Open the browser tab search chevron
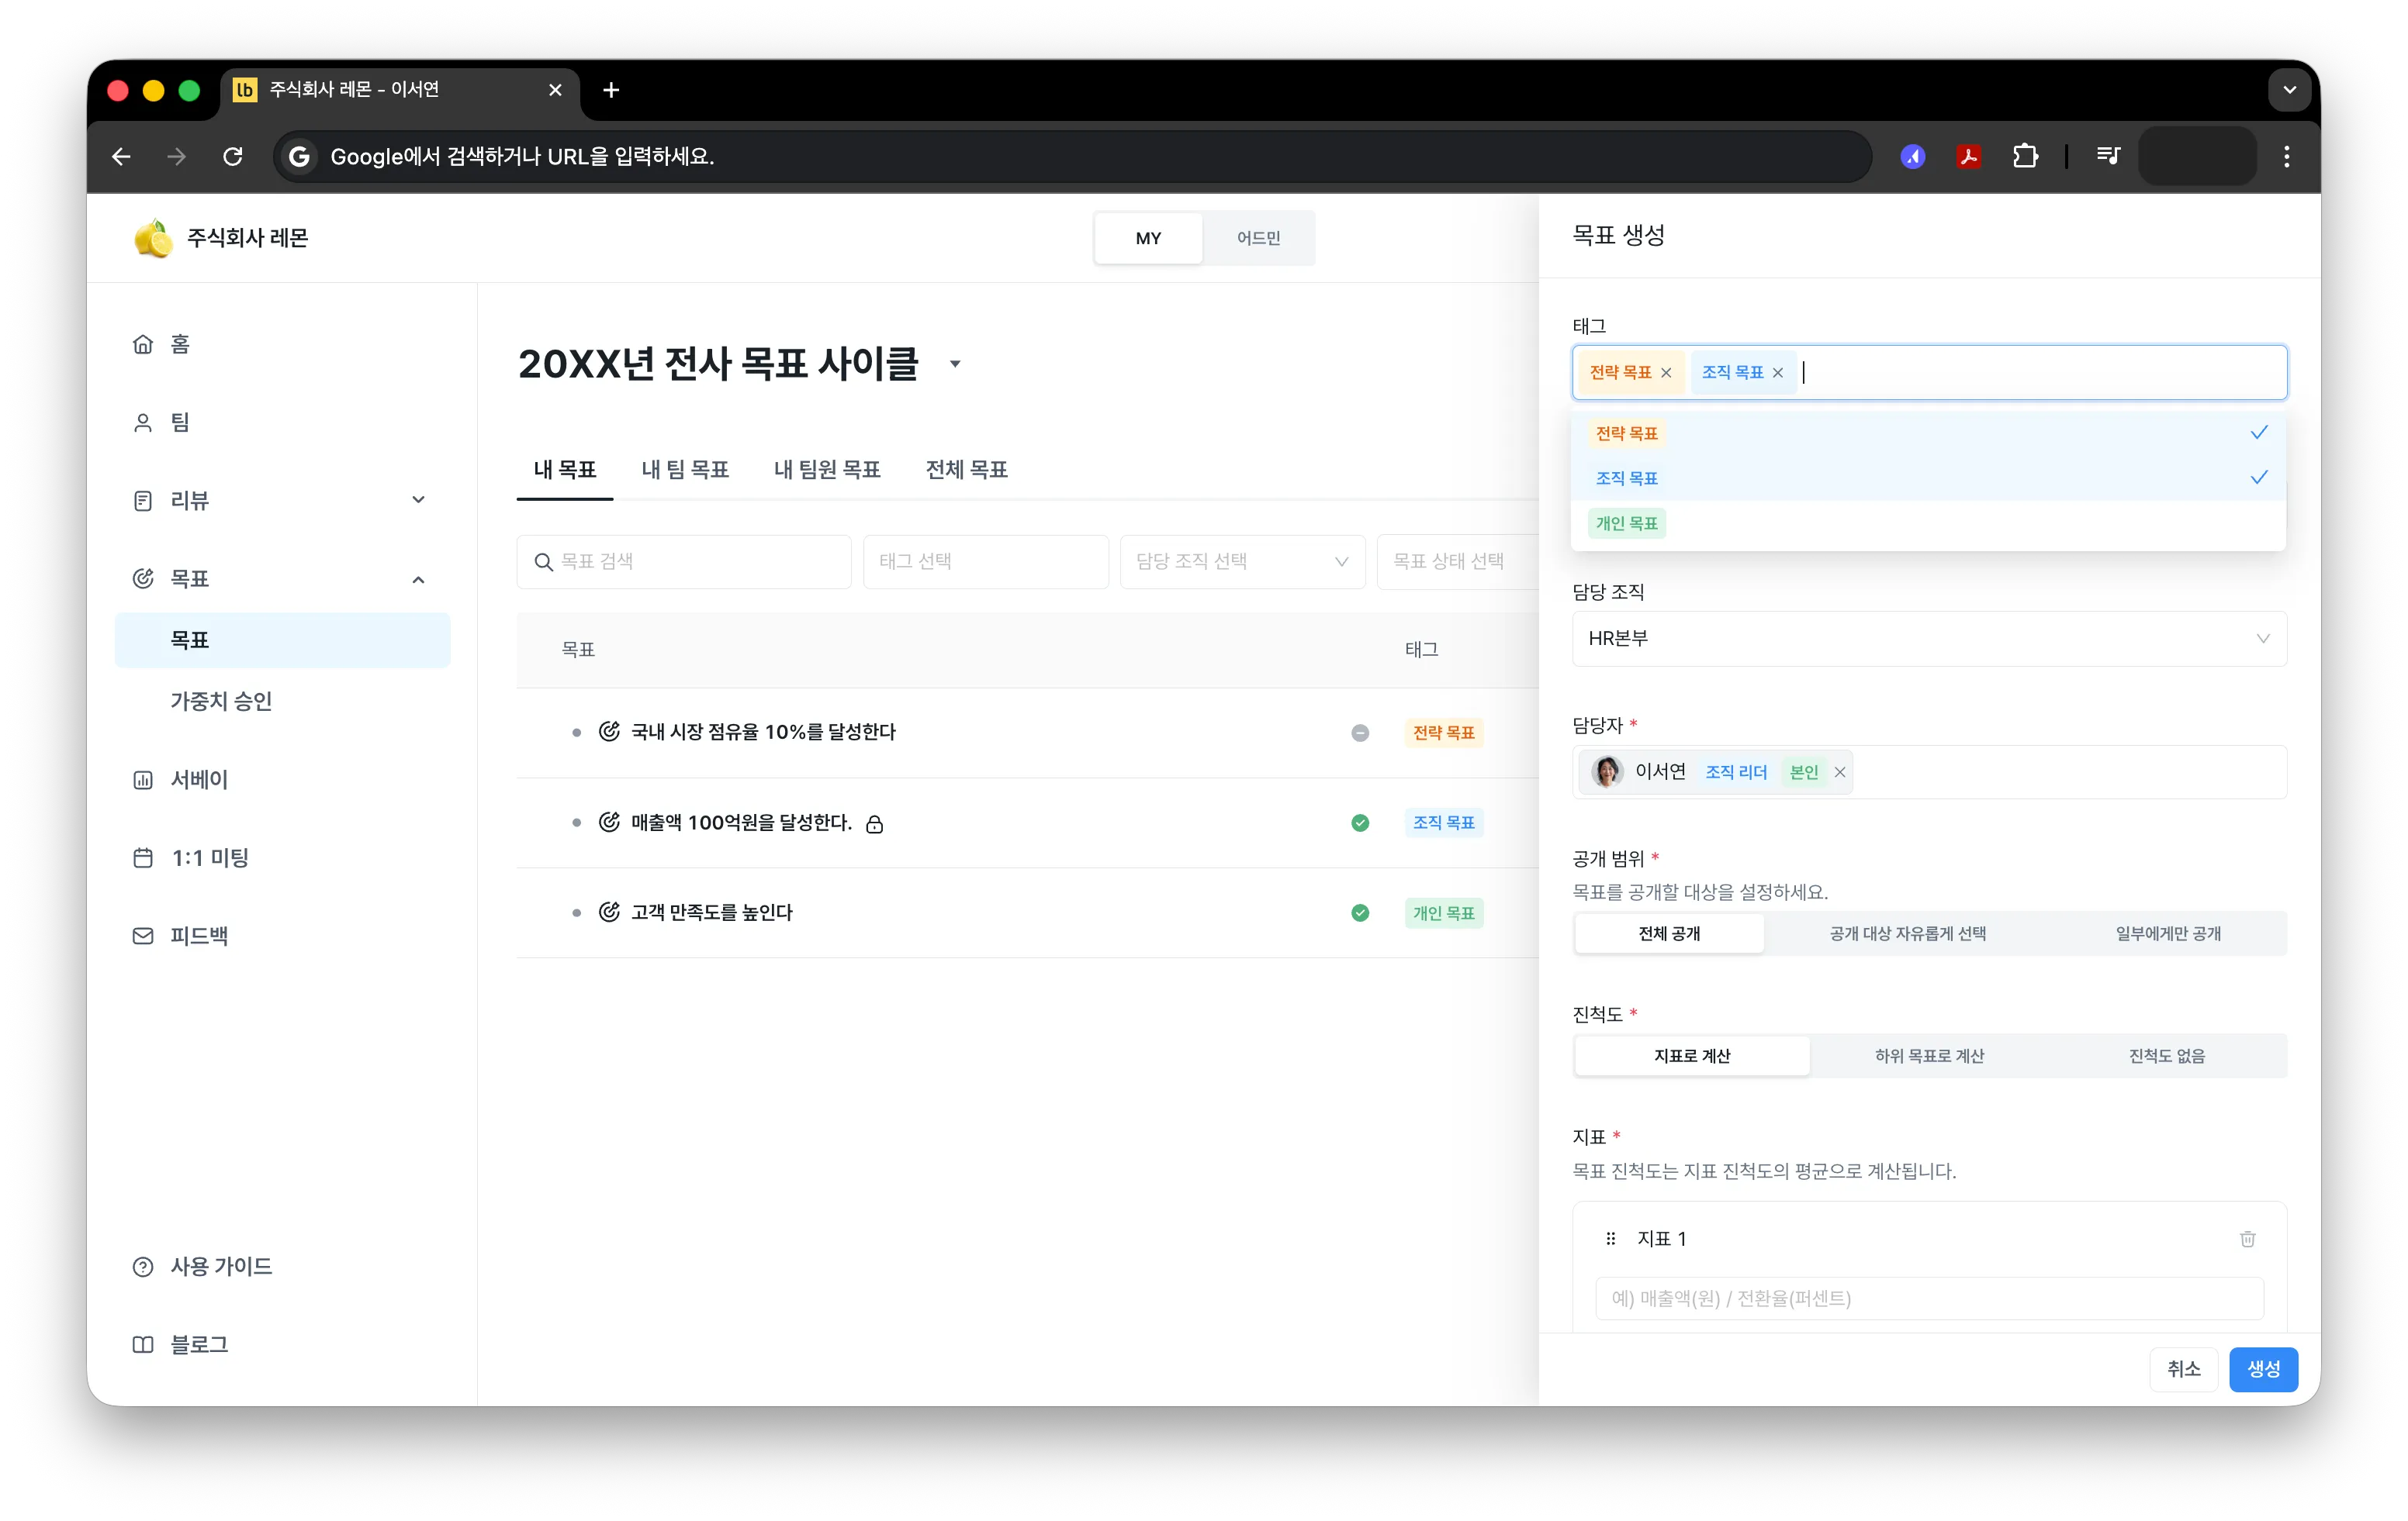This screenshot has width=2408, height=1521. click(x=2289, y=90)
